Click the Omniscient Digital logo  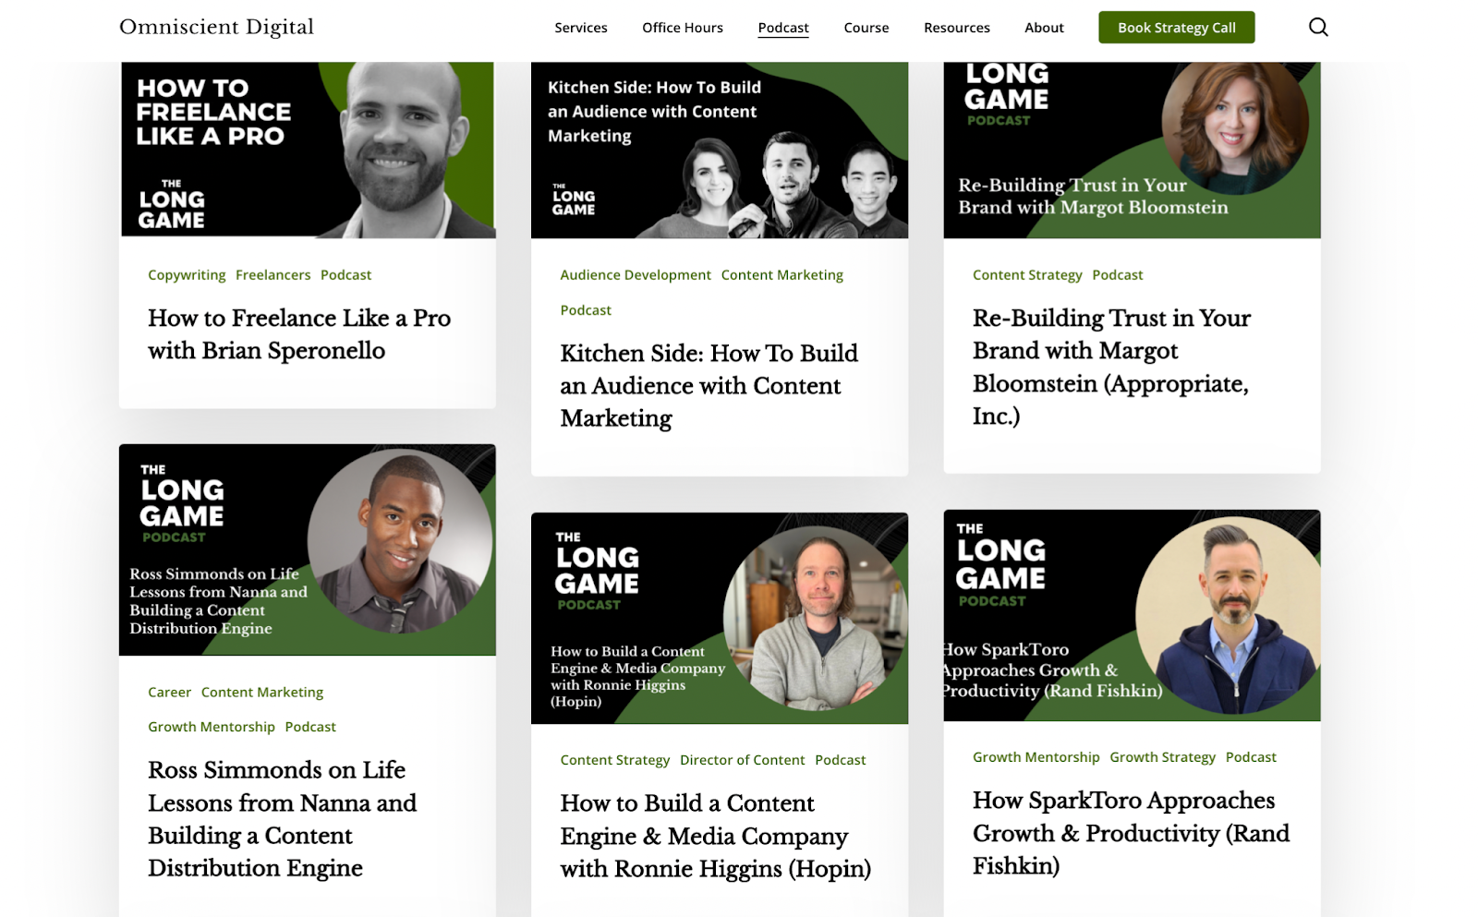coord(217,28)
